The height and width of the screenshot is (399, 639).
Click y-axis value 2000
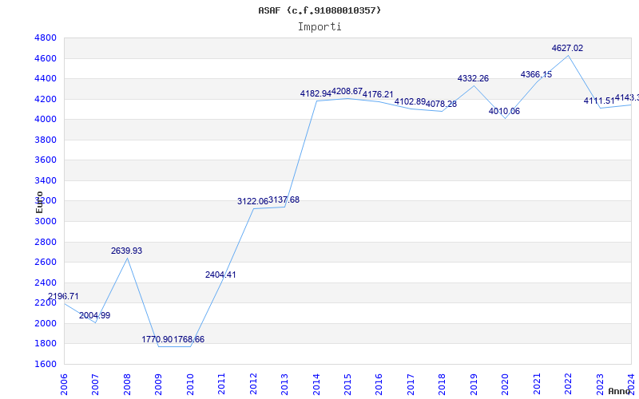click(46, 324)
